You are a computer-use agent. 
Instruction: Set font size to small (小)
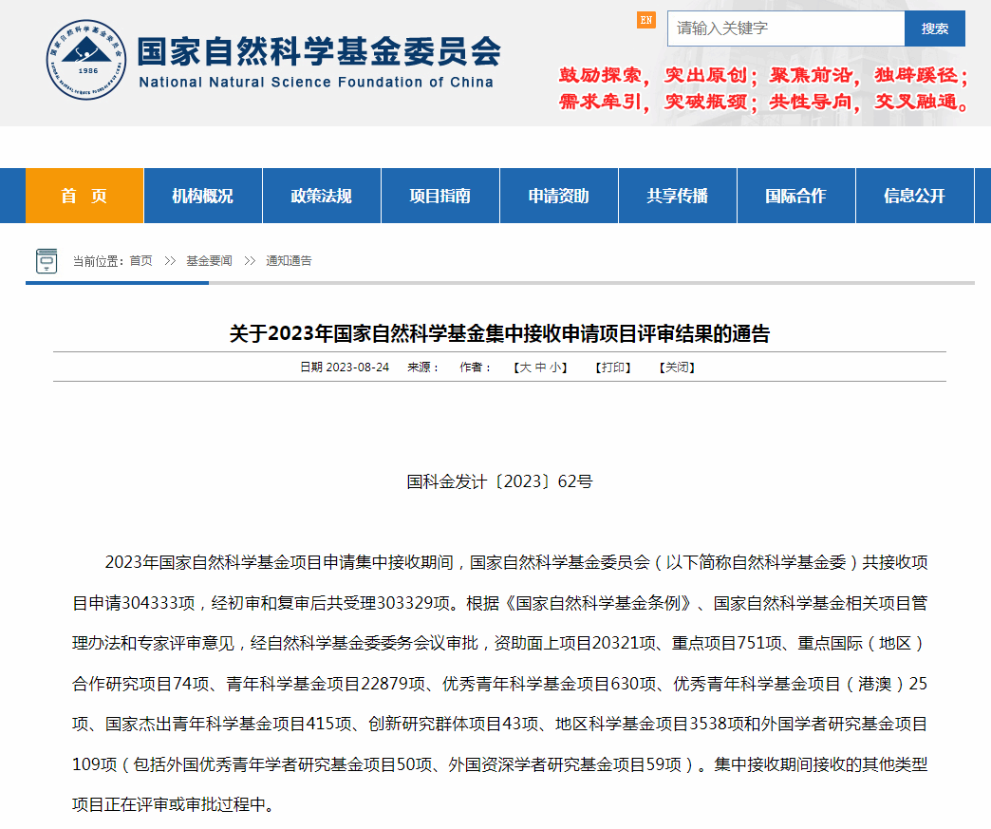555,367
